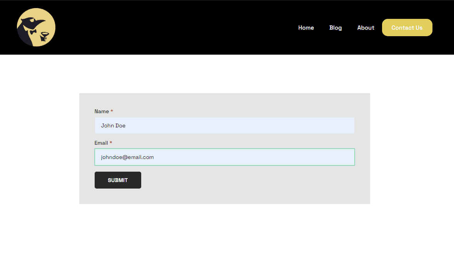Screen dimensions: 454x254
Task: Open the Blog navigation link
Action: tap(335, 28)
